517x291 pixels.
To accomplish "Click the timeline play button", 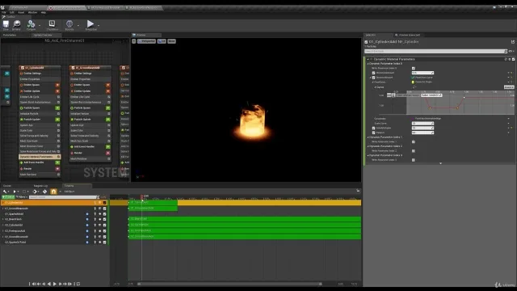I will click(x=55, y=284).
